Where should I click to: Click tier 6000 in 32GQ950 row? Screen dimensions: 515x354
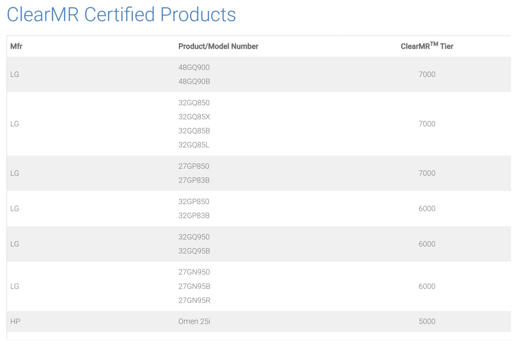[427, 244]
